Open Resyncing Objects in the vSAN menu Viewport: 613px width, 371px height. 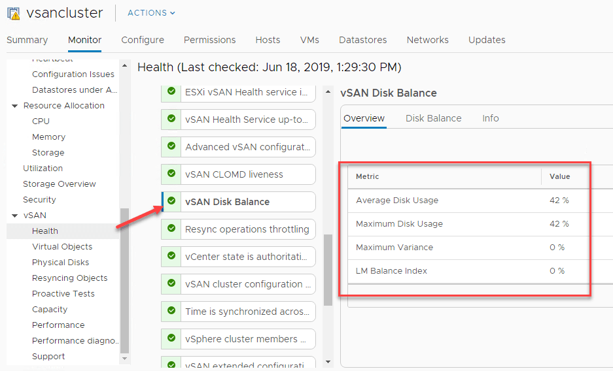coord(69,278)
